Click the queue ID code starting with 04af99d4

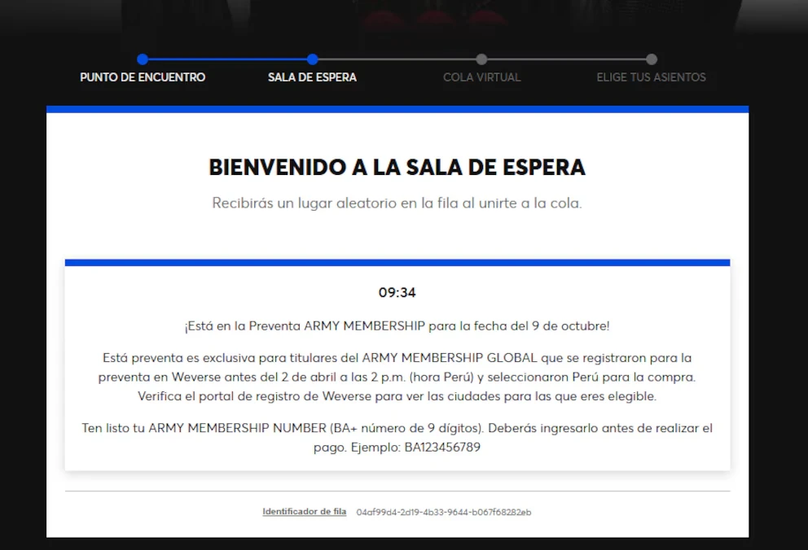pos(443,513)
